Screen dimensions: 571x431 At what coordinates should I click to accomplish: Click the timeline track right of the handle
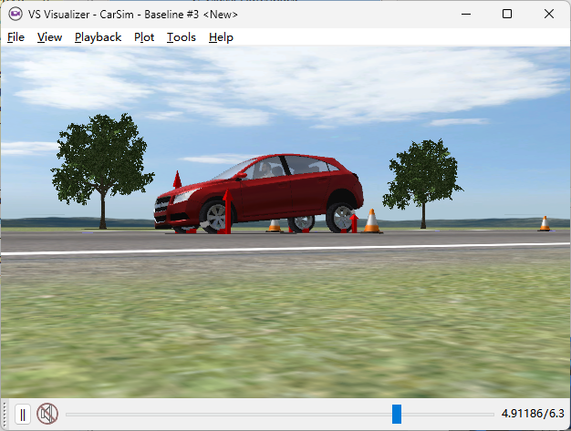pos(447,415)
